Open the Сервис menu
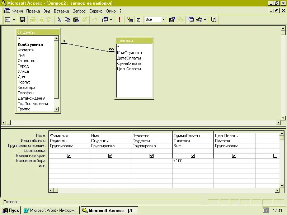 coord(96,11)
